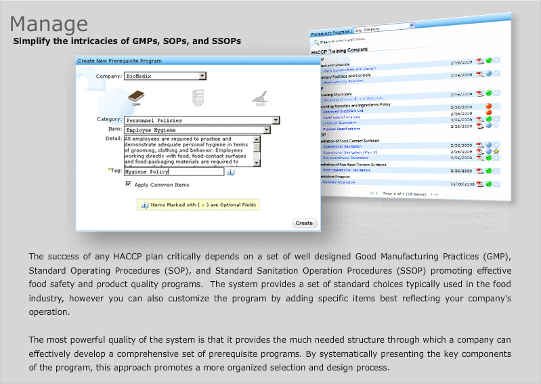
Task: Click blue status icon for Product Specifications
Action: [489, 125]
